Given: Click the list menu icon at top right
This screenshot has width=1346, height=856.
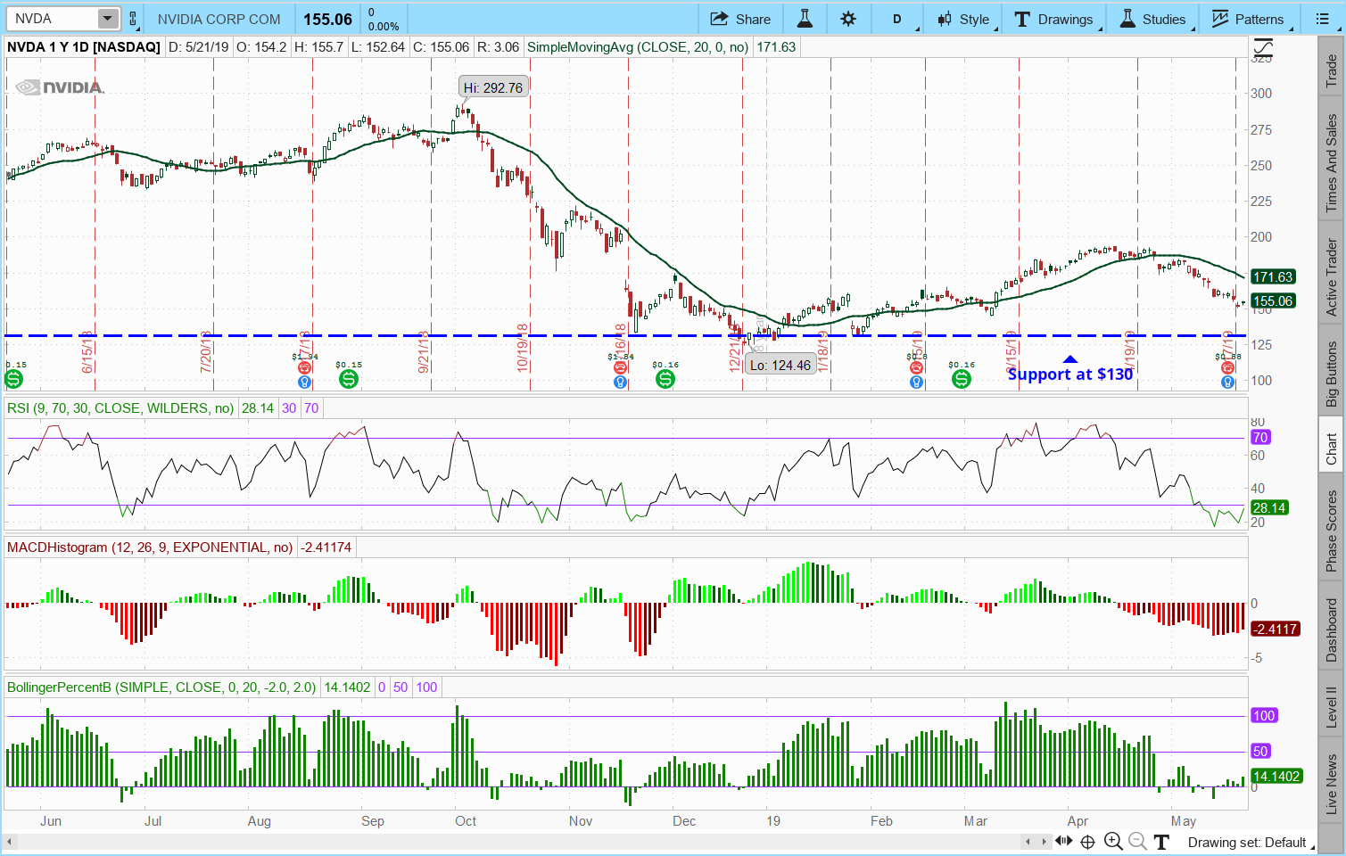Looking at the screenshot, I should 1322,19.
